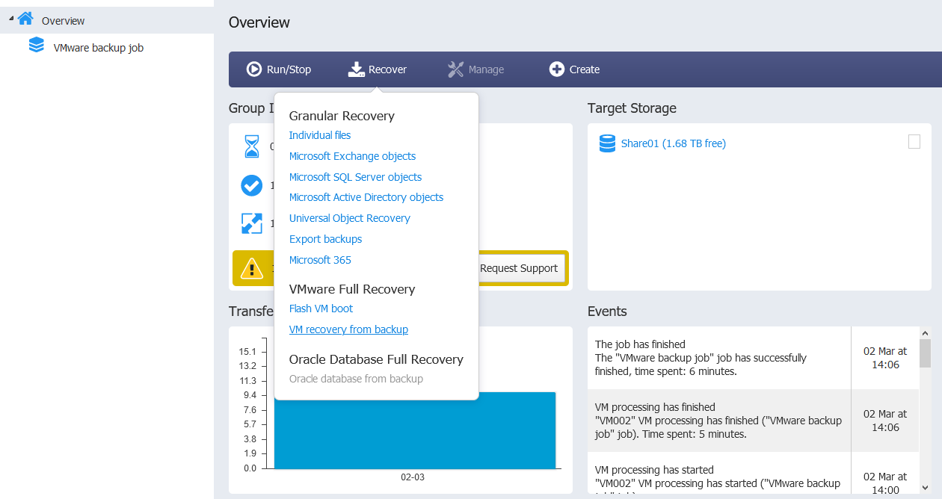Click the Recover download icon

356,69
